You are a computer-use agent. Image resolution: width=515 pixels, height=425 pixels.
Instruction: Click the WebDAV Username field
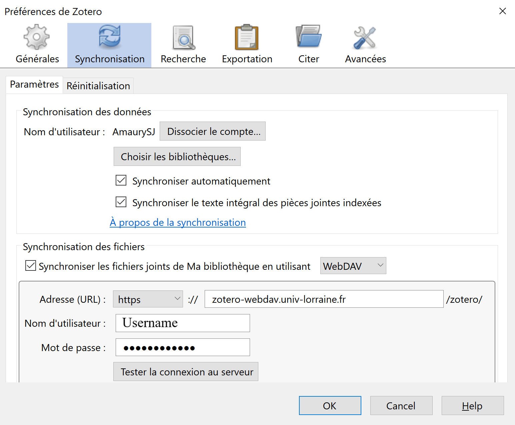(183, 323)
